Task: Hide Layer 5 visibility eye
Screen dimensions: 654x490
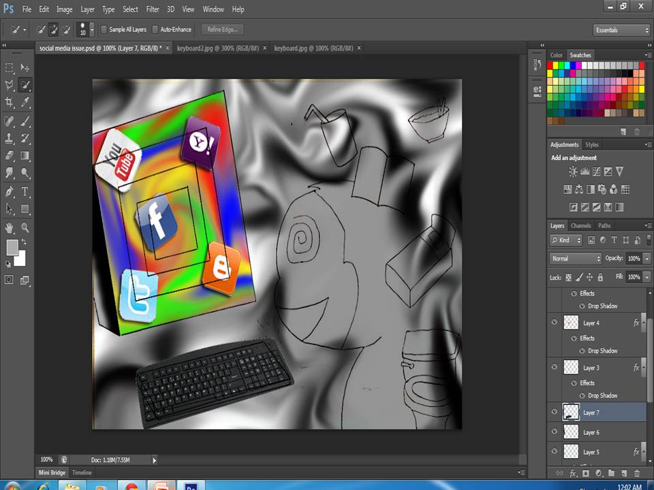Action: click(555, 451)
